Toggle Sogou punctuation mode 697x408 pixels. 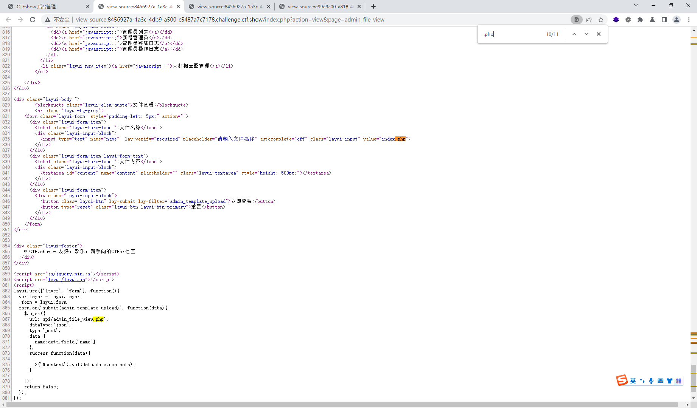[642, 381]
